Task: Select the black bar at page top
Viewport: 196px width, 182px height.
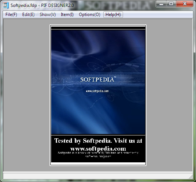Action: coord(98,28)
